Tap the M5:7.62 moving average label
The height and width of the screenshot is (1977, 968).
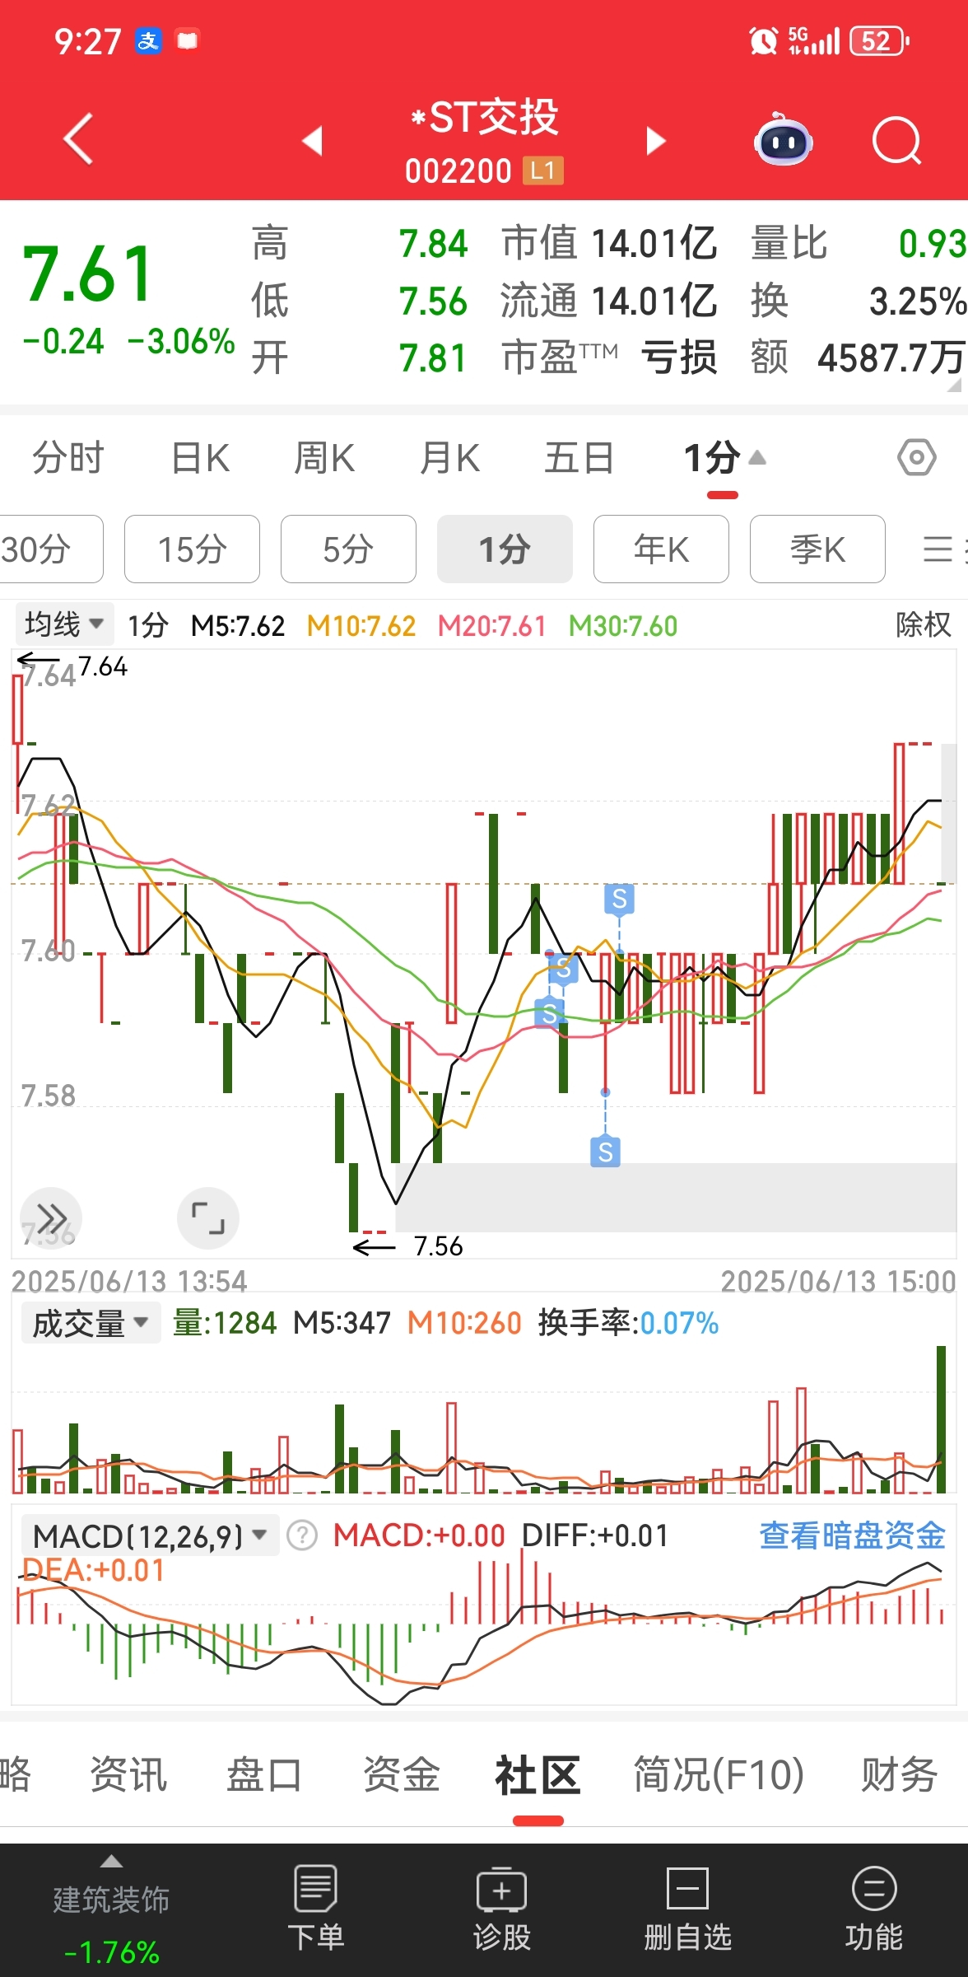point(238,626)
